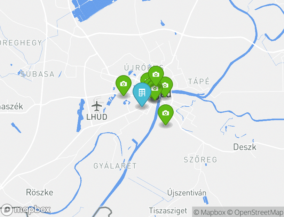Select the Röszke place label
This screenshot has height=217, width=284.
coord(39,192)
